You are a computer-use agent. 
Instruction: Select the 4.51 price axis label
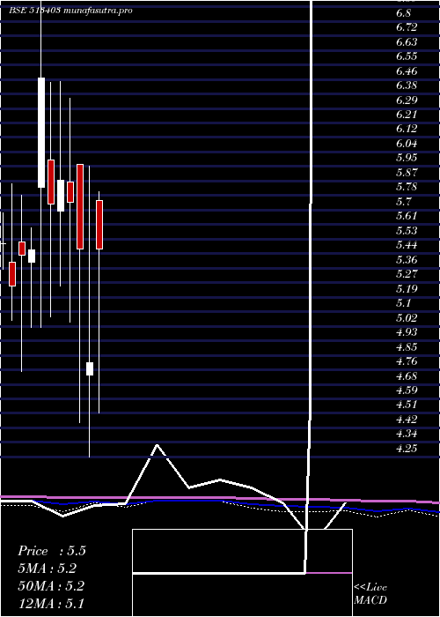click(x=407, y=405)
